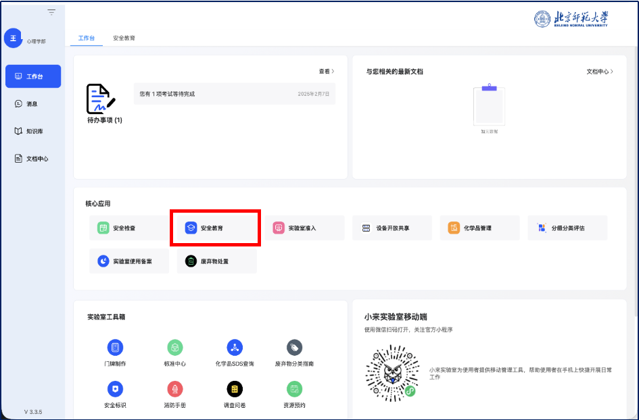Open the pending exam notification row
Screen dimensions: 639x420
tap(234, 94)
